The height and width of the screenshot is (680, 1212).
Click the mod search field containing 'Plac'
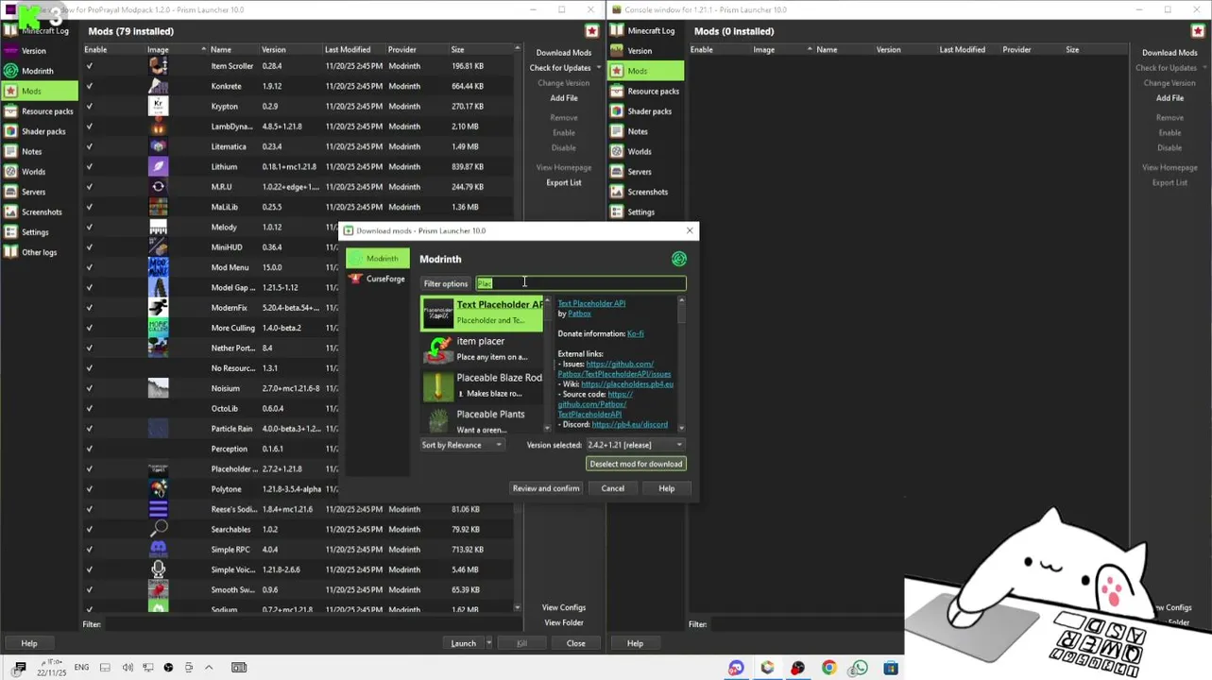click(x=581, y=283)
